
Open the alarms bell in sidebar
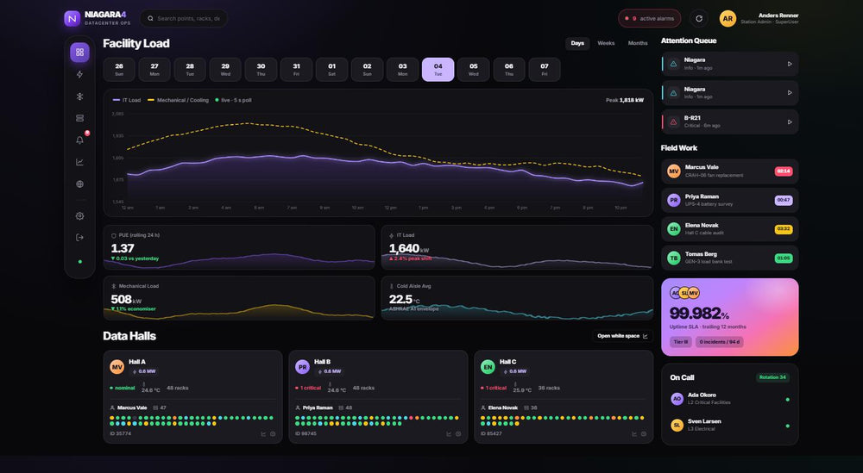[79, 140]
